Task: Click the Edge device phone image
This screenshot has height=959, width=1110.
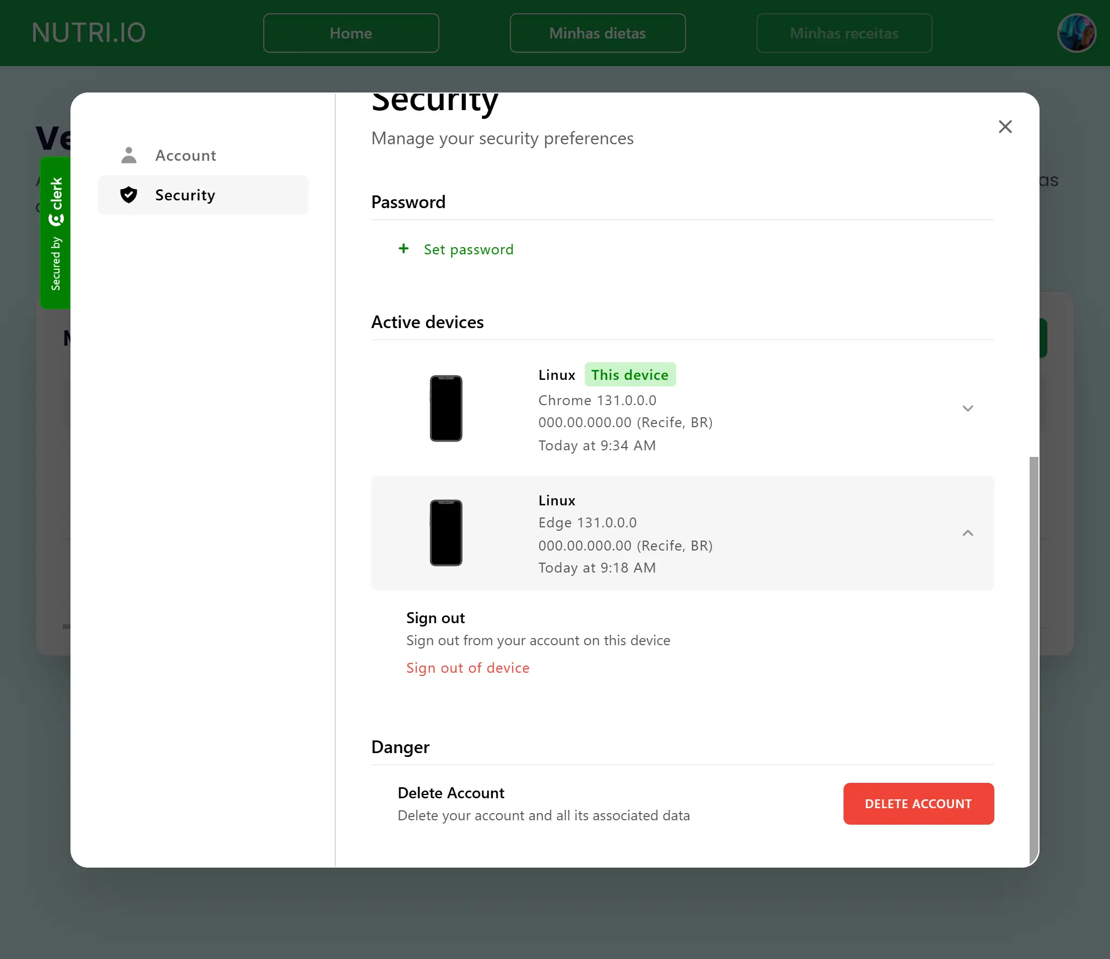Action: pos(446,533)
